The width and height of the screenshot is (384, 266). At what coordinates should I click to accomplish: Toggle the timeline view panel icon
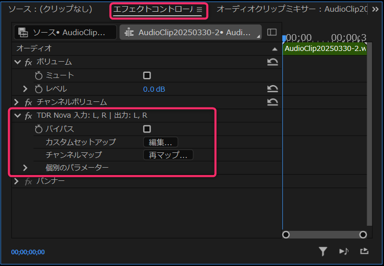point(272,32)
